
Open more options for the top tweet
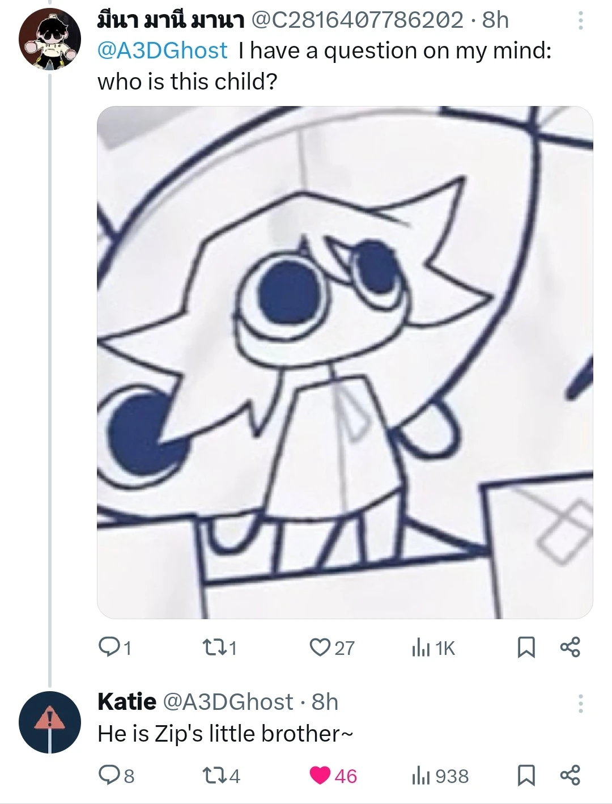click(x=580, y=22)
